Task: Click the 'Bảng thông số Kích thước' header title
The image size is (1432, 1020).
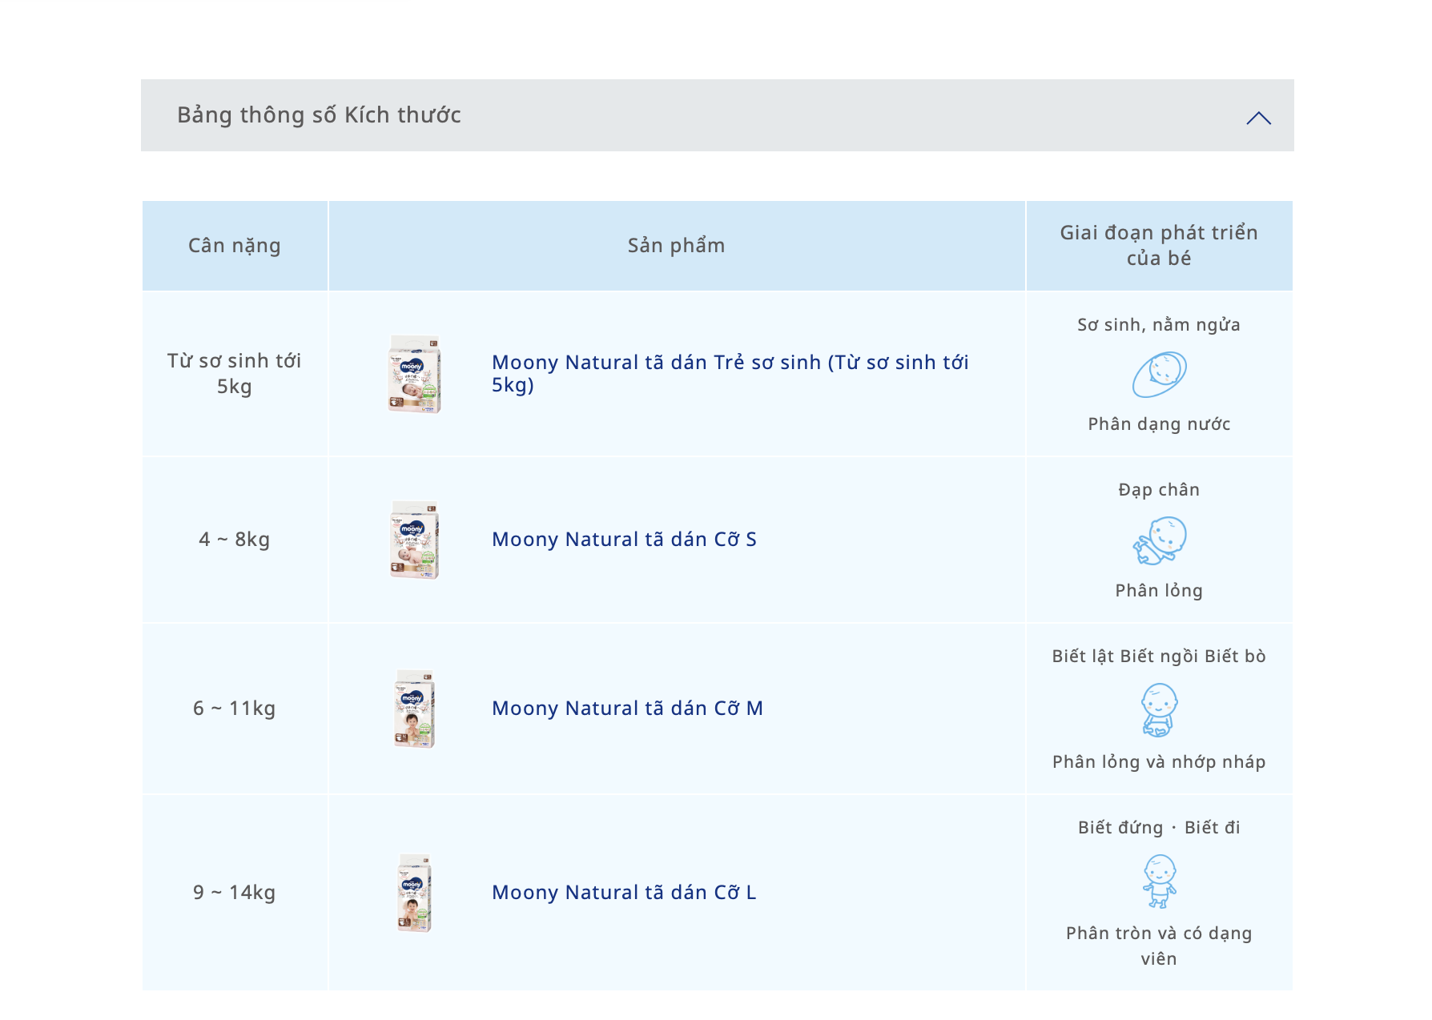Action: click(319, 115)
